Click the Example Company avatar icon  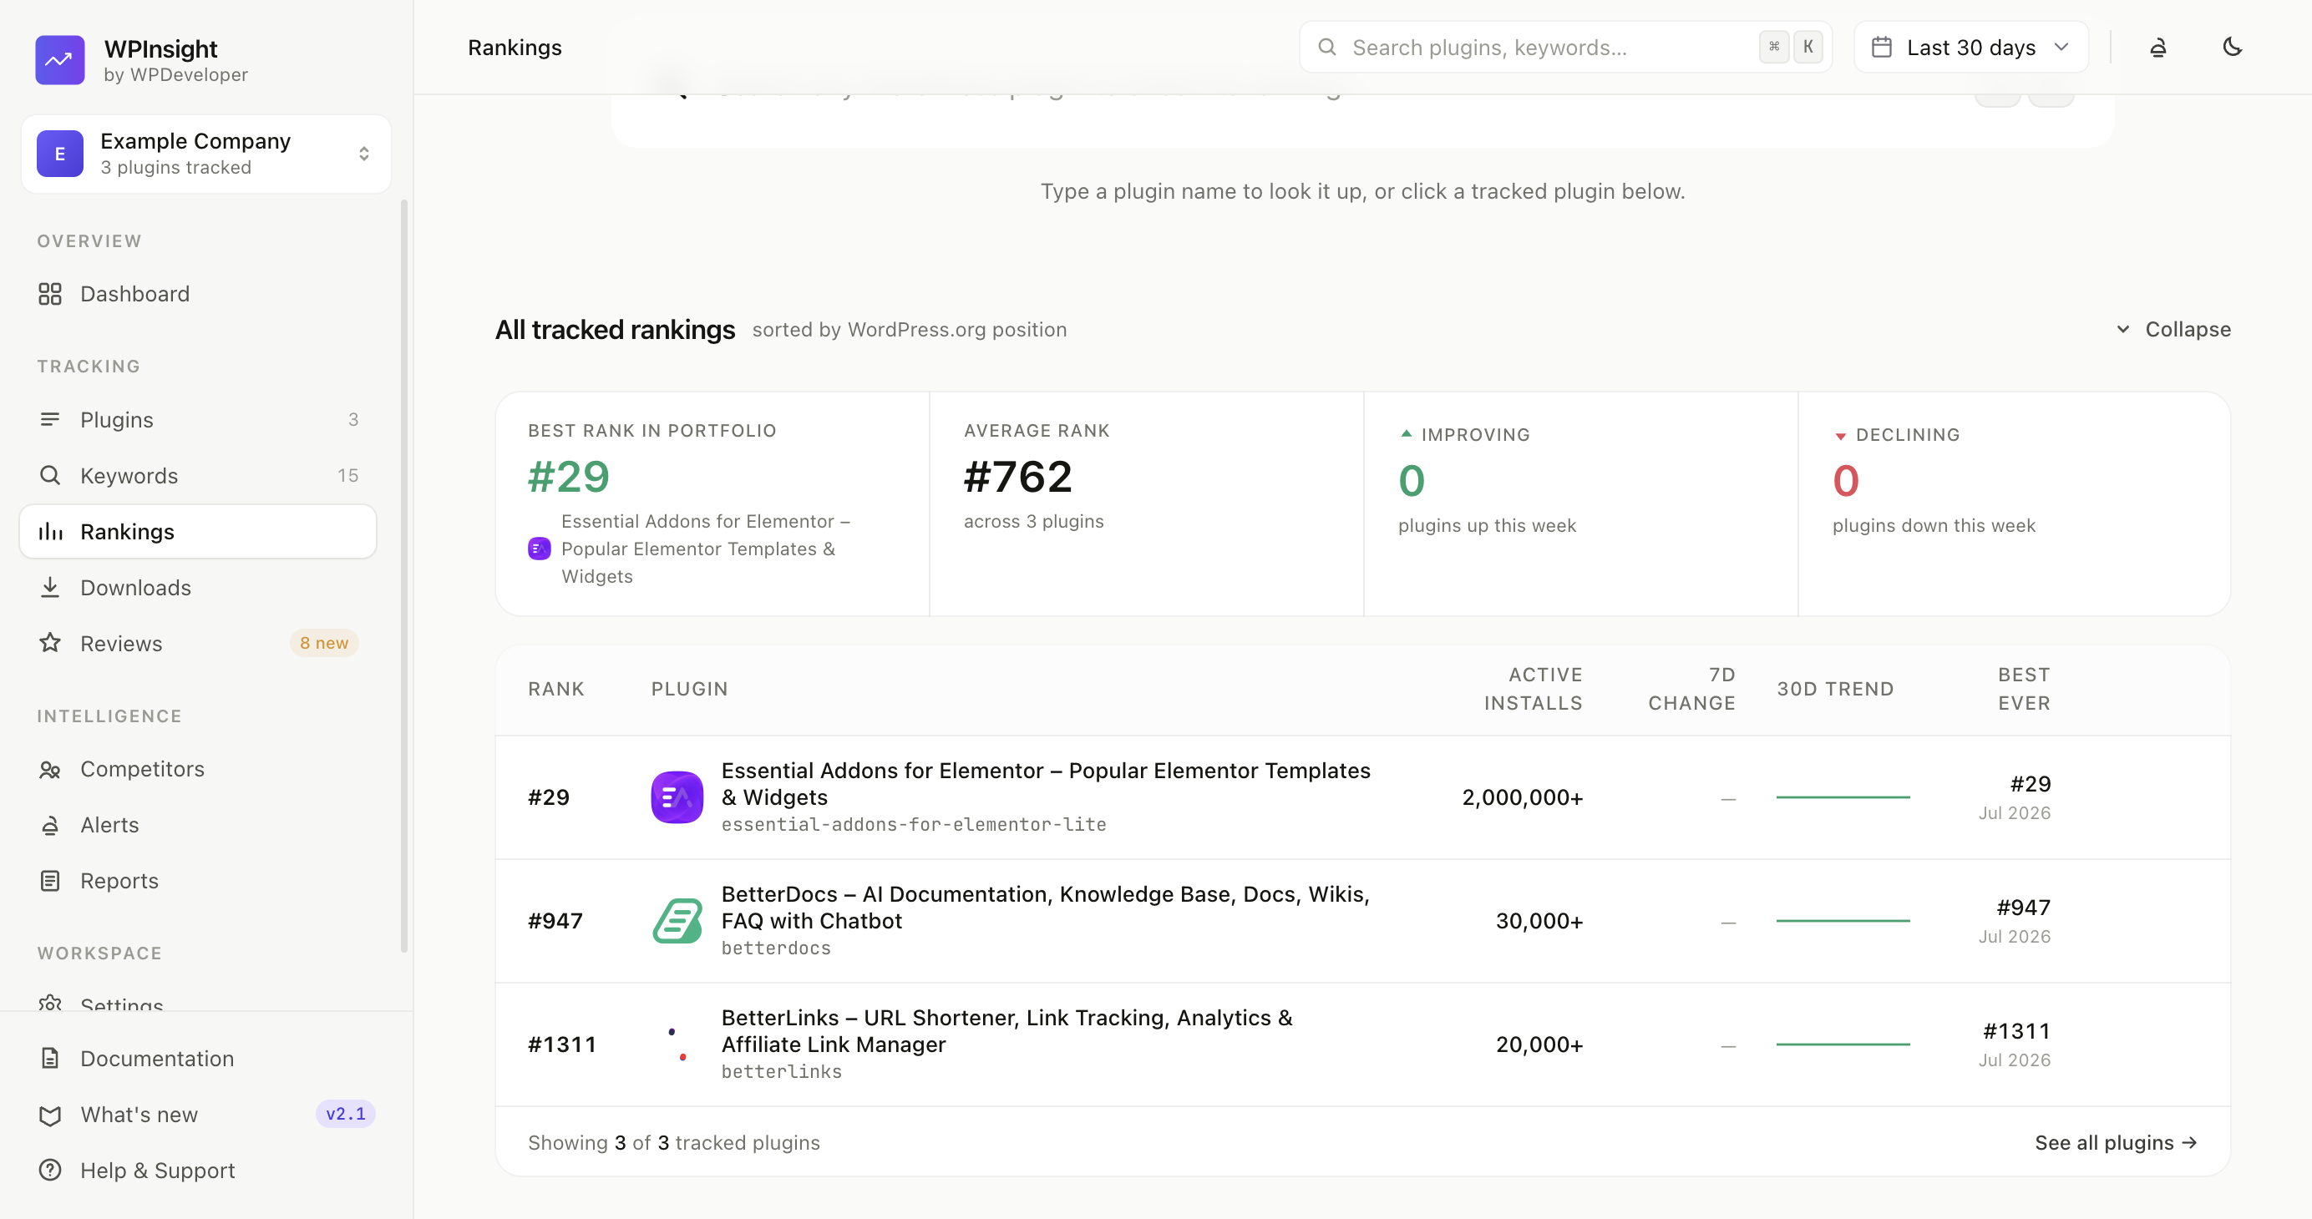click(x=60, y=154)
